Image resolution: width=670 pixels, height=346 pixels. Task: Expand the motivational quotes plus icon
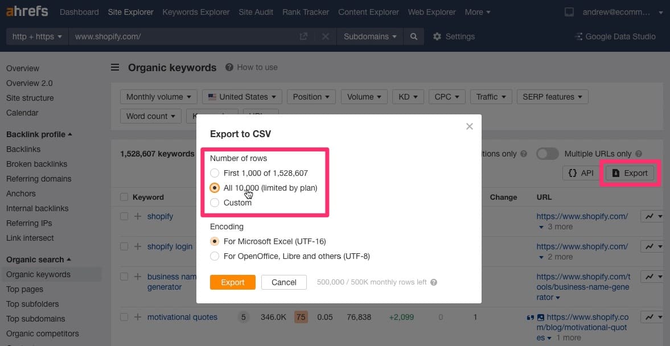point(138,317)
